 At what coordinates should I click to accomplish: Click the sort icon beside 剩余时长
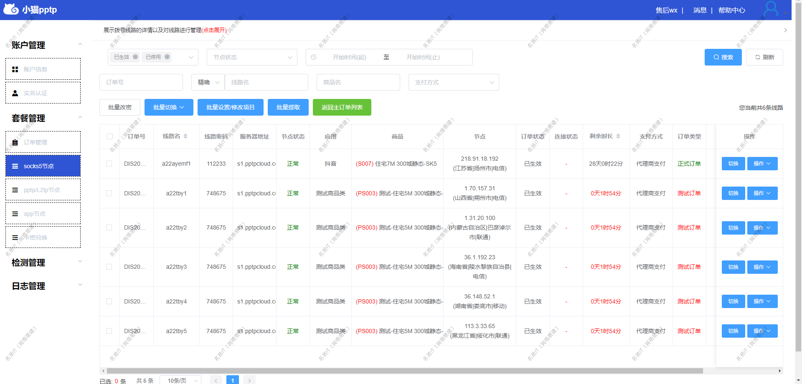tap(618, 136)
